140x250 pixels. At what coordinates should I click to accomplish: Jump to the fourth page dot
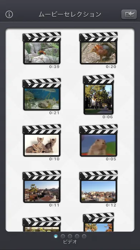coord(77,236)
